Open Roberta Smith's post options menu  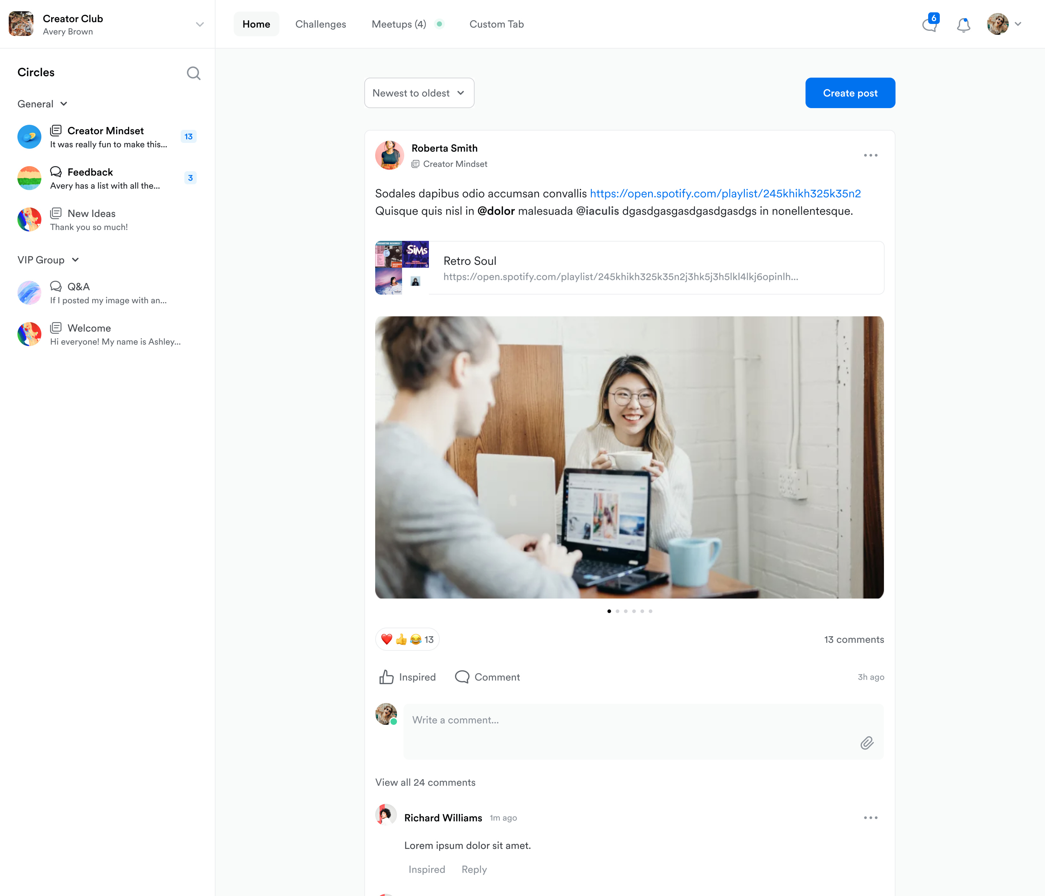(870, 155)
